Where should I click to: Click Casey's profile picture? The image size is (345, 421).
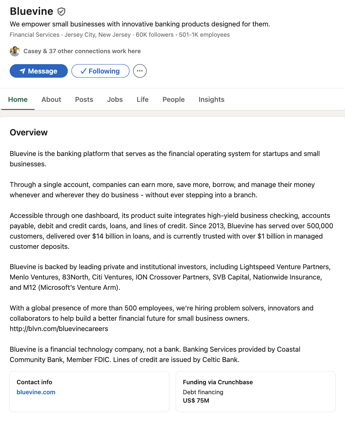point(15,51)
